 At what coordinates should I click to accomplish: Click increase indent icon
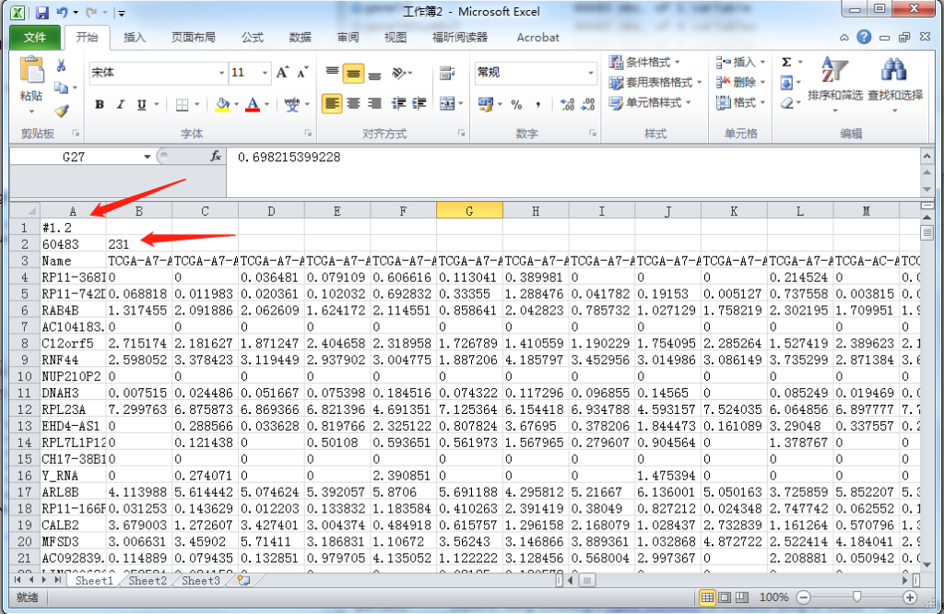[419, 103]
